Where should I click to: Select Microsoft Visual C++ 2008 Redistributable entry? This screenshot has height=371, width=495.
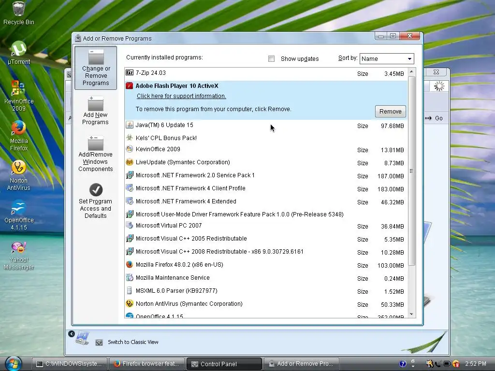click(266, 251)
